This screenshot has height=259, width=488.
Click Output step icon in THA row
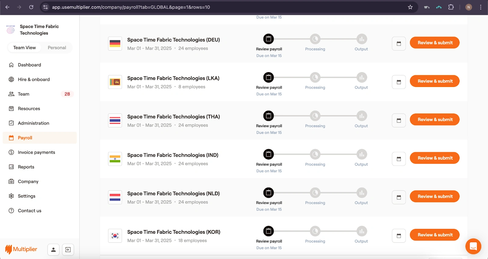pyautogui.click(x=361, y=116)
